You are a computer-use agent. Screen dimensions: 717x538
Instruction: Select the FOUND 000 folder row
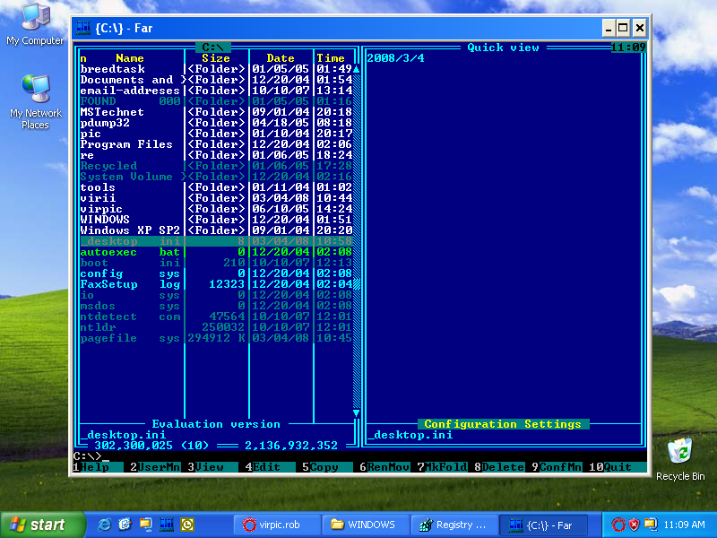[216, 101]
